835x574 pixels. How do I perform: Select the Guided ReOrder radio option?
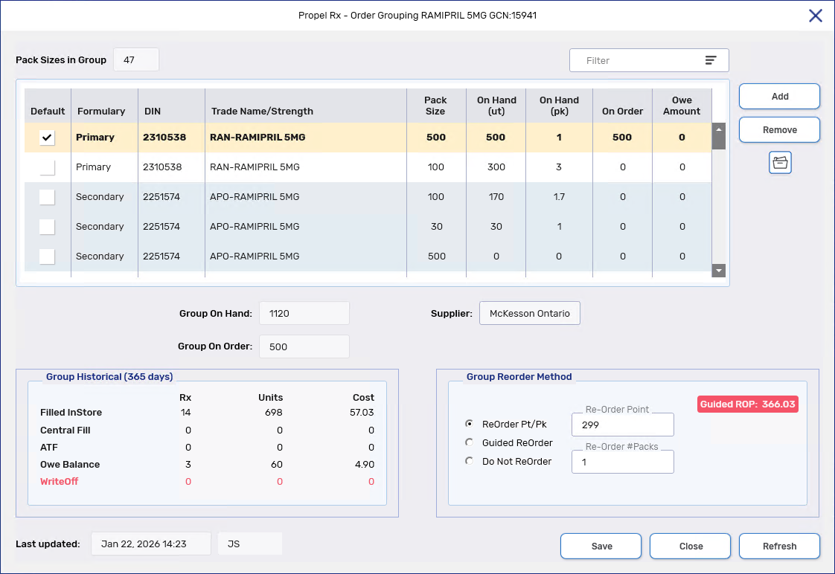click(469, 442)
